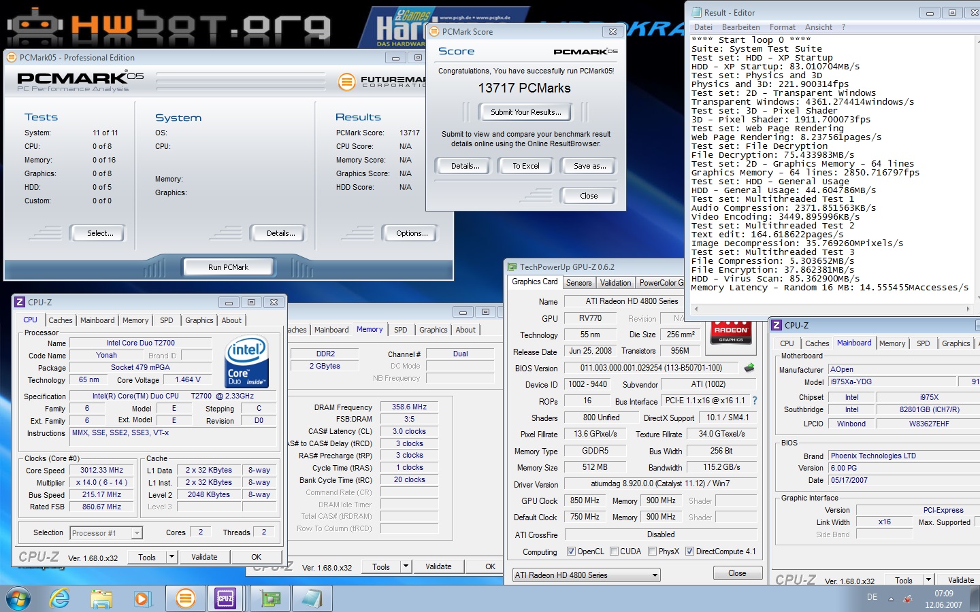The width and height of the screenshot is (980, 612).
Task: Click Close button in GPU-Z
Action: tap(737, 573)
